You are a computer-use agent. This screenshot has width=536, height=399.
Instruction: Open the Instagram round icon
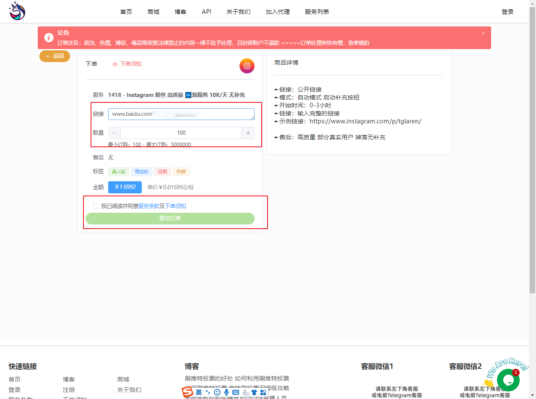point(247,66)
